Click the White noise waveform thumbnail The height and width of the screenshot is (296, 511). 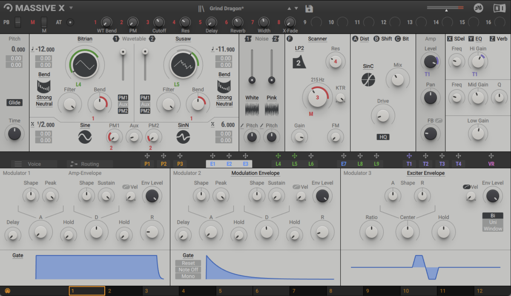252,109
